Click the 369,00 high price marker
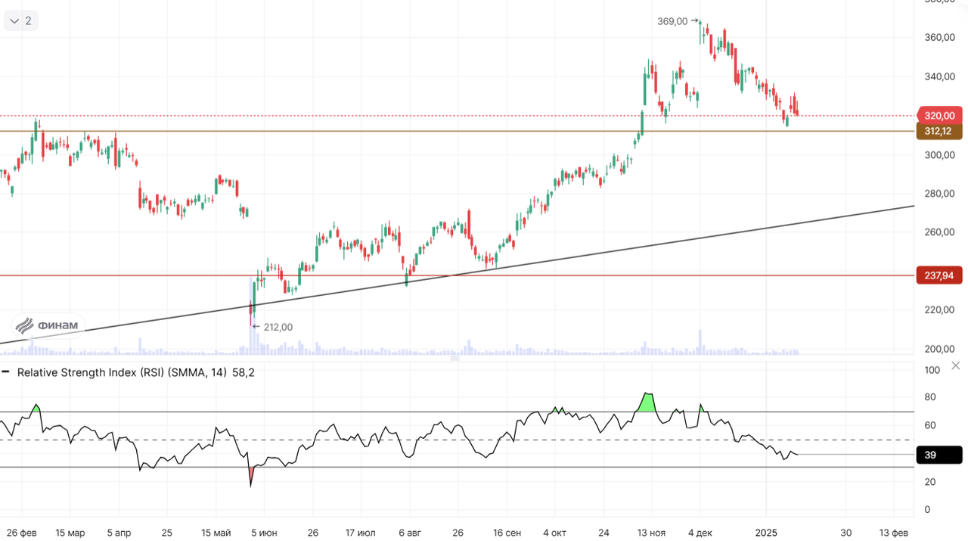Viewport: 968px width, 541px height. click(x=672, y=21)
